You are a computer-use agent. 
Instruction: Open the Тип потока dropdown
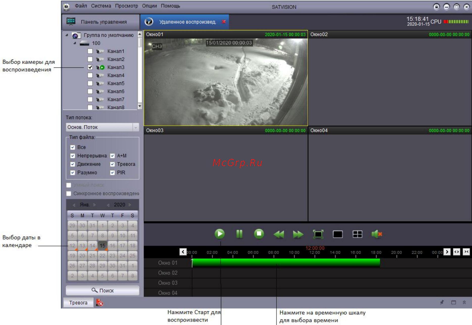coord(102,127)
